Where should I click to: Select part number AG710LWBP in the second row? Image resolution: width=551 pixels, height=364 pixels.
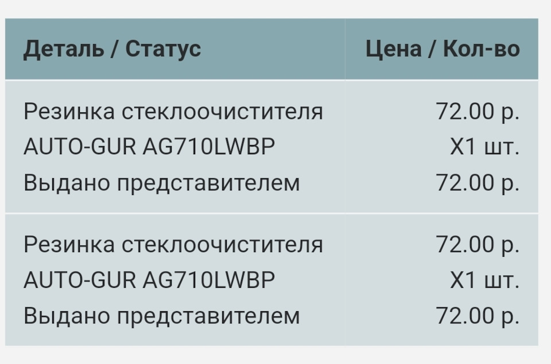point(208,280)
